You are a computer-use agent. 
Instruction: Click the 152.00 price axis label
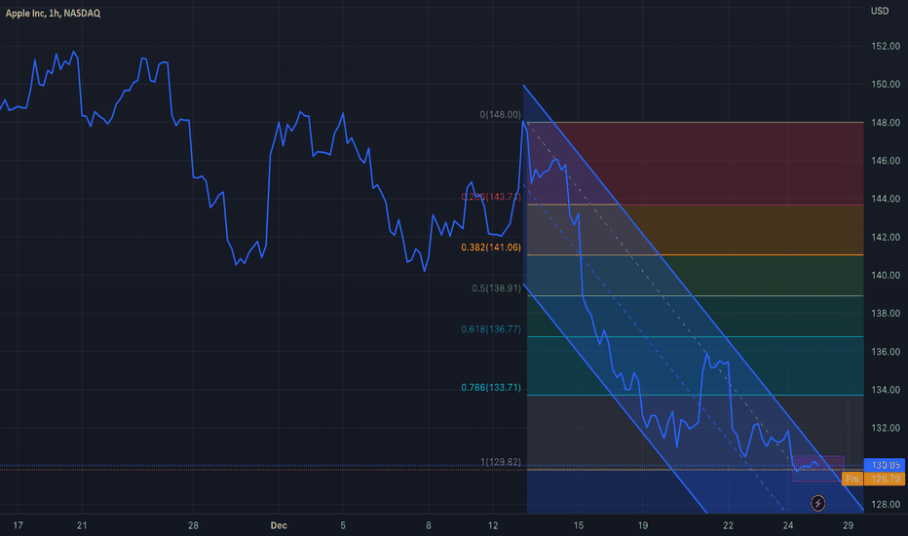point(886,47)
